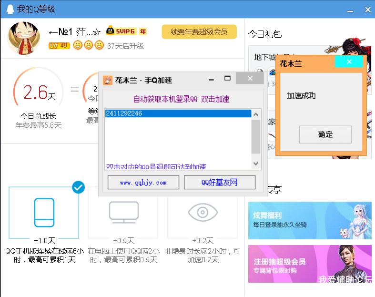Click the third sun level icon
The height and width of the screenshot is (297, 375).
click(99, 45)
